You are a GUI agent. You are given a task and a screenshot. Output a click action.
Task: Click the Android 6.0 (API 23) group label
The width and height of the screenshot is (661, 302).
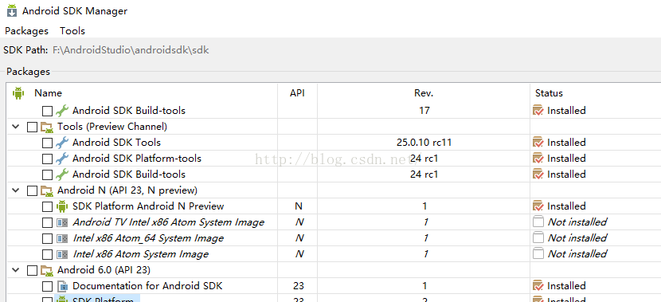tap(104, 270)
